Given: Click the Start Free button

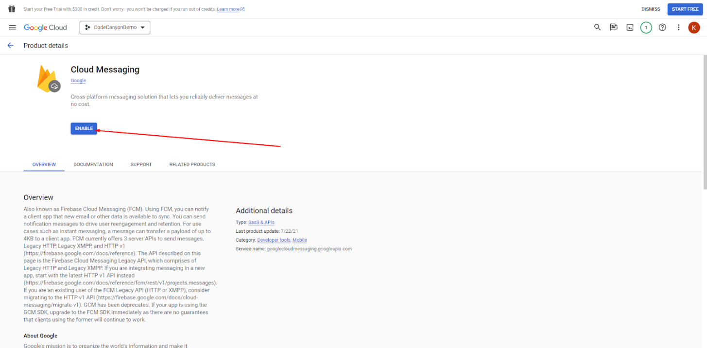Looking at the screenshot, I should pos(685,9).
